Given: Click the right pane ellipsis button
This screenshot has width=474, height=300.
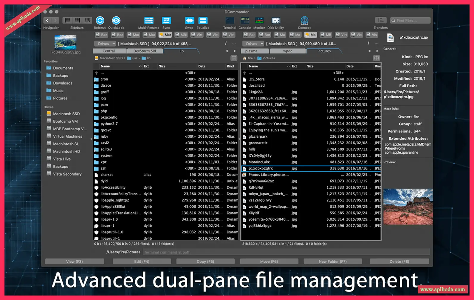Looking at the screenshot, I should coord(377,44).
